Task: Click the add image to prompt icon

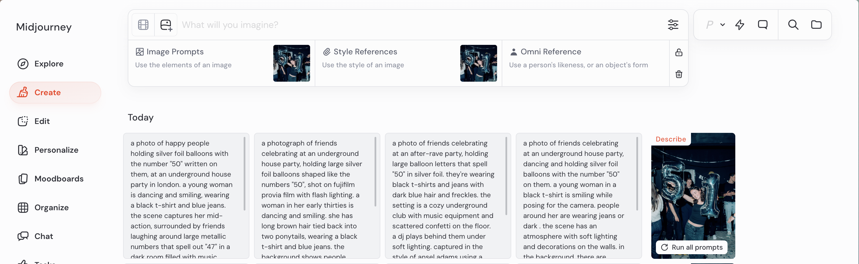Action: coord(166,25)
